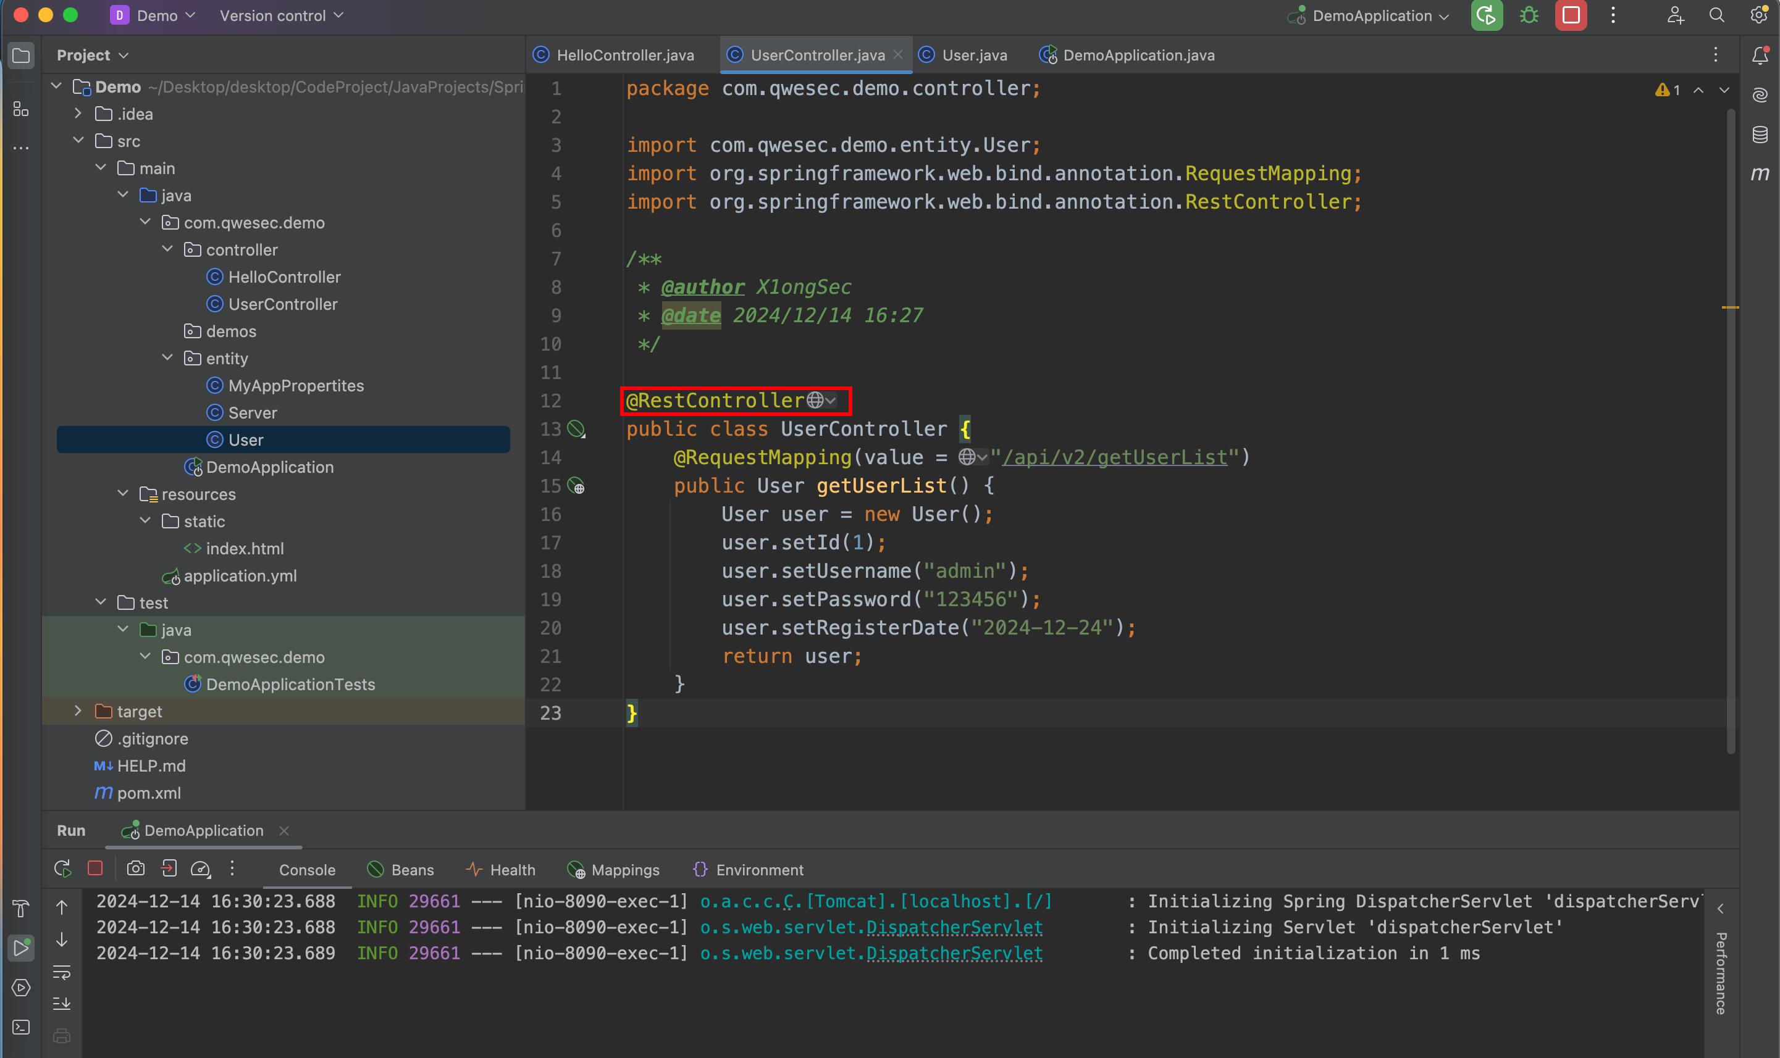The image size is (1780, 1058).
Task: Toggle soft-wrap in console
Action: pos(62,972)
